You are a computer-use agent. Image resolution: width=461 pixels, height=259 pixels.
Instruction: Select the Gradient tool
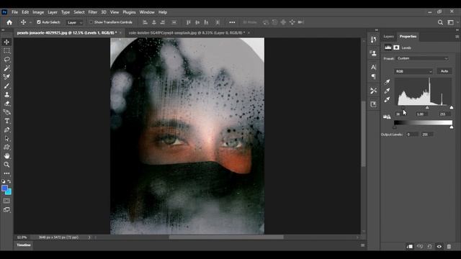[6, 112]
